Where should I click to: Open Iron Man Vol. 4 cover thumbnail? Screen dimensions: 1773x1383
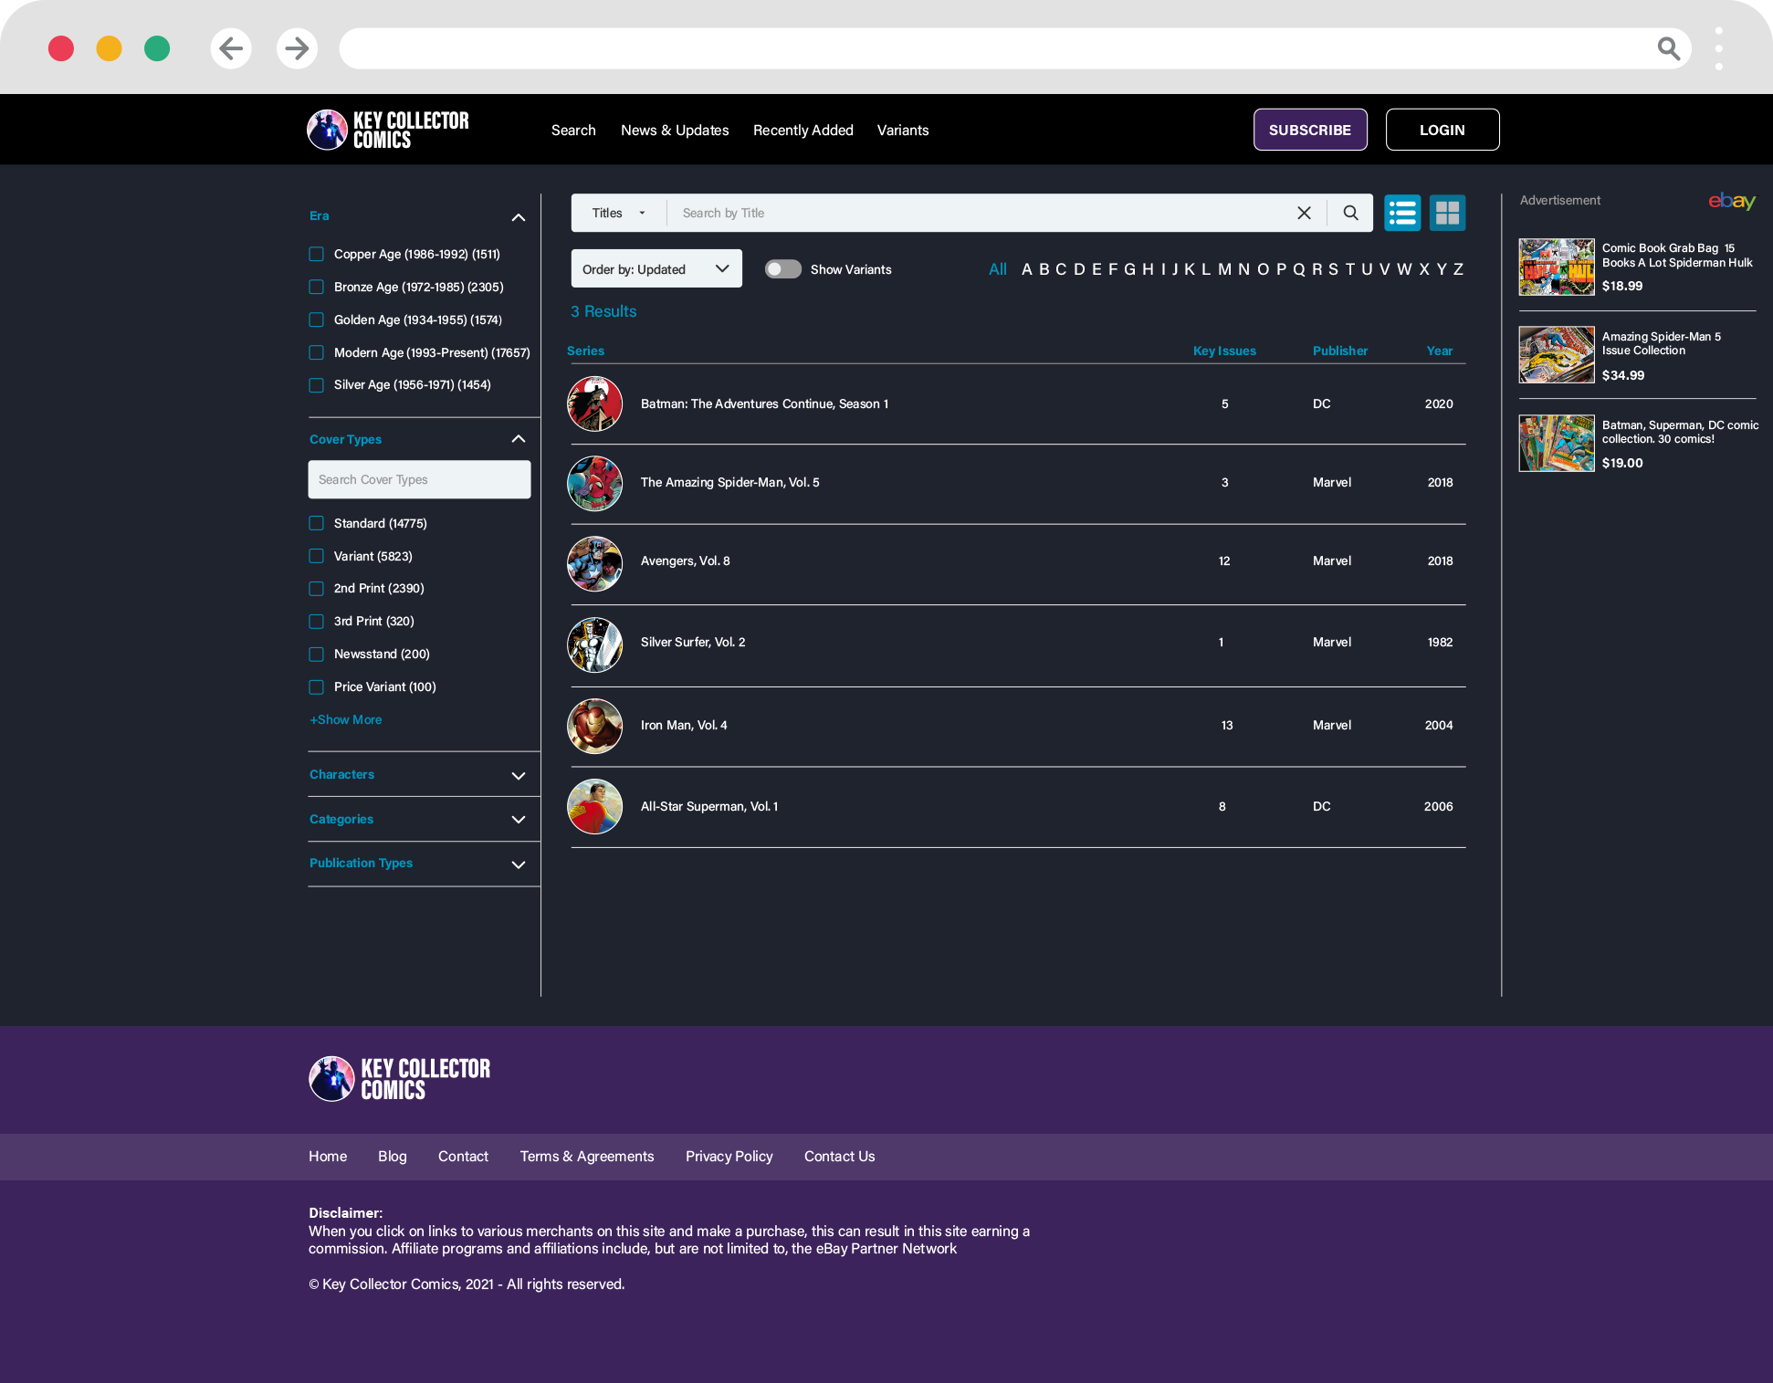[x=594, y=726]
